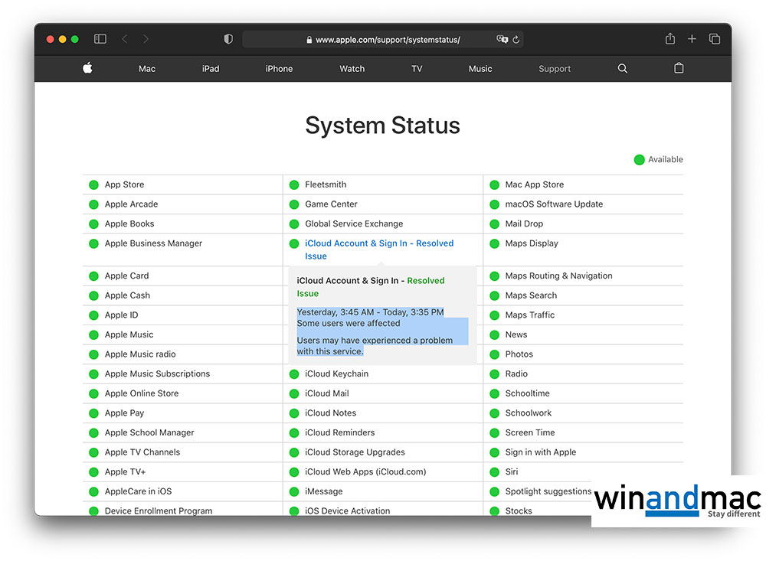Open the privacy shield report icon

pyautogui.click(x=228, y=39)
